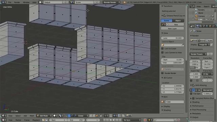The image size is (217, 122).
Task: Click the eyedropper in Lock to Object
Action: [183, 45]
